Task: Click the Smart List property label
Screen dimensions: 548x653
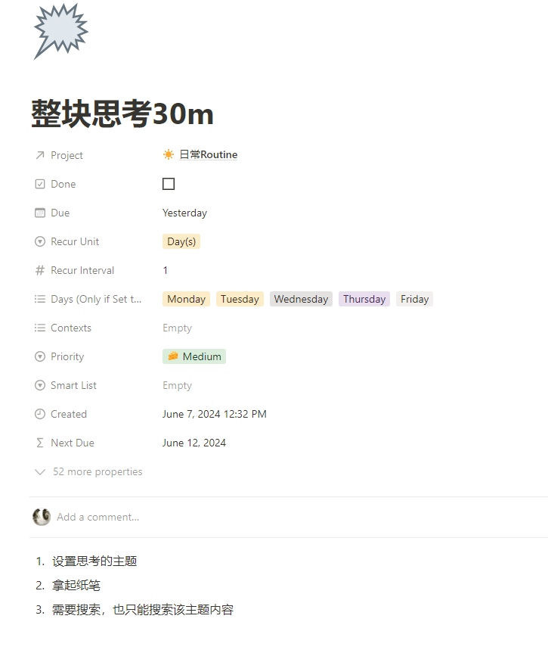Action: coord(73,385)
